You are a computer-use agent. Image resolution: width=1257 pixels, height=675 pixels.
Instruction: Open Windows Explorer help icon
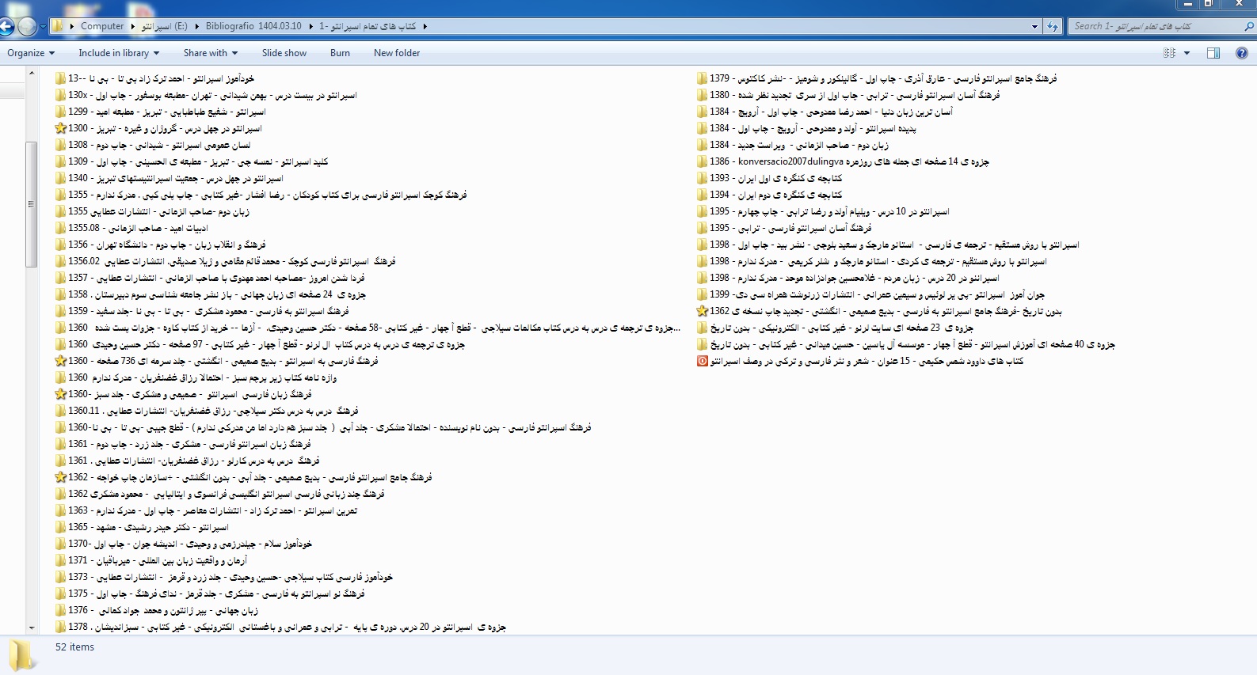(x=1241, y=53)
